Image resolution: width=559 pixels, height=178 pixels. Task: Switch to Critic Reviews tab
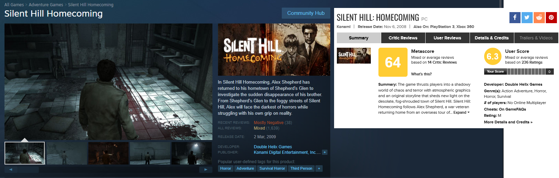[x=403, y=38]
